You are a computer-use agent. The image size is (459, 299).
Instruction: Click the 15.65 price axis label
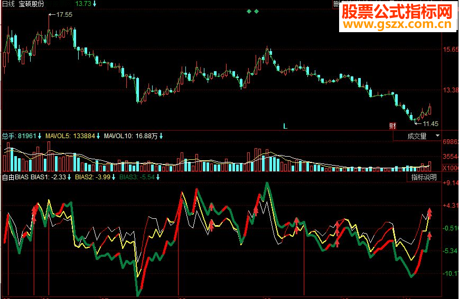pos(451,49)
